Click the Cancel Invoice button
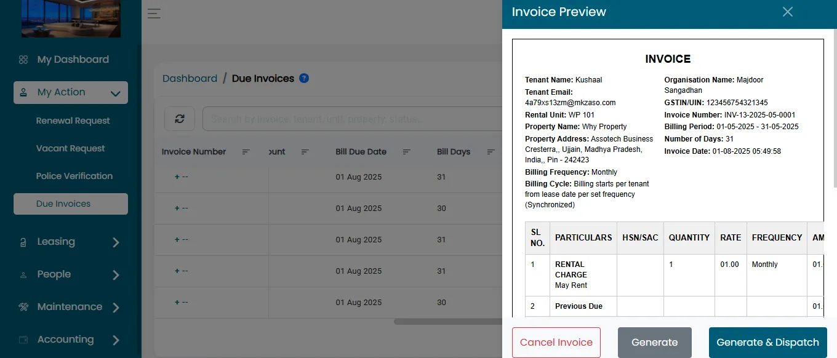 [x=556, y=343]
